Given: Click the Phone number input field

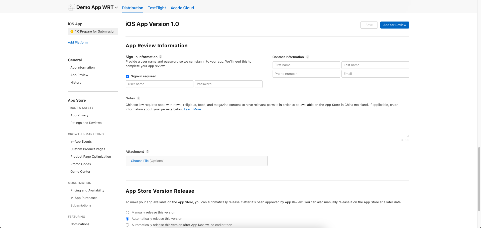Looking at the screenshot, I should 306,74.
